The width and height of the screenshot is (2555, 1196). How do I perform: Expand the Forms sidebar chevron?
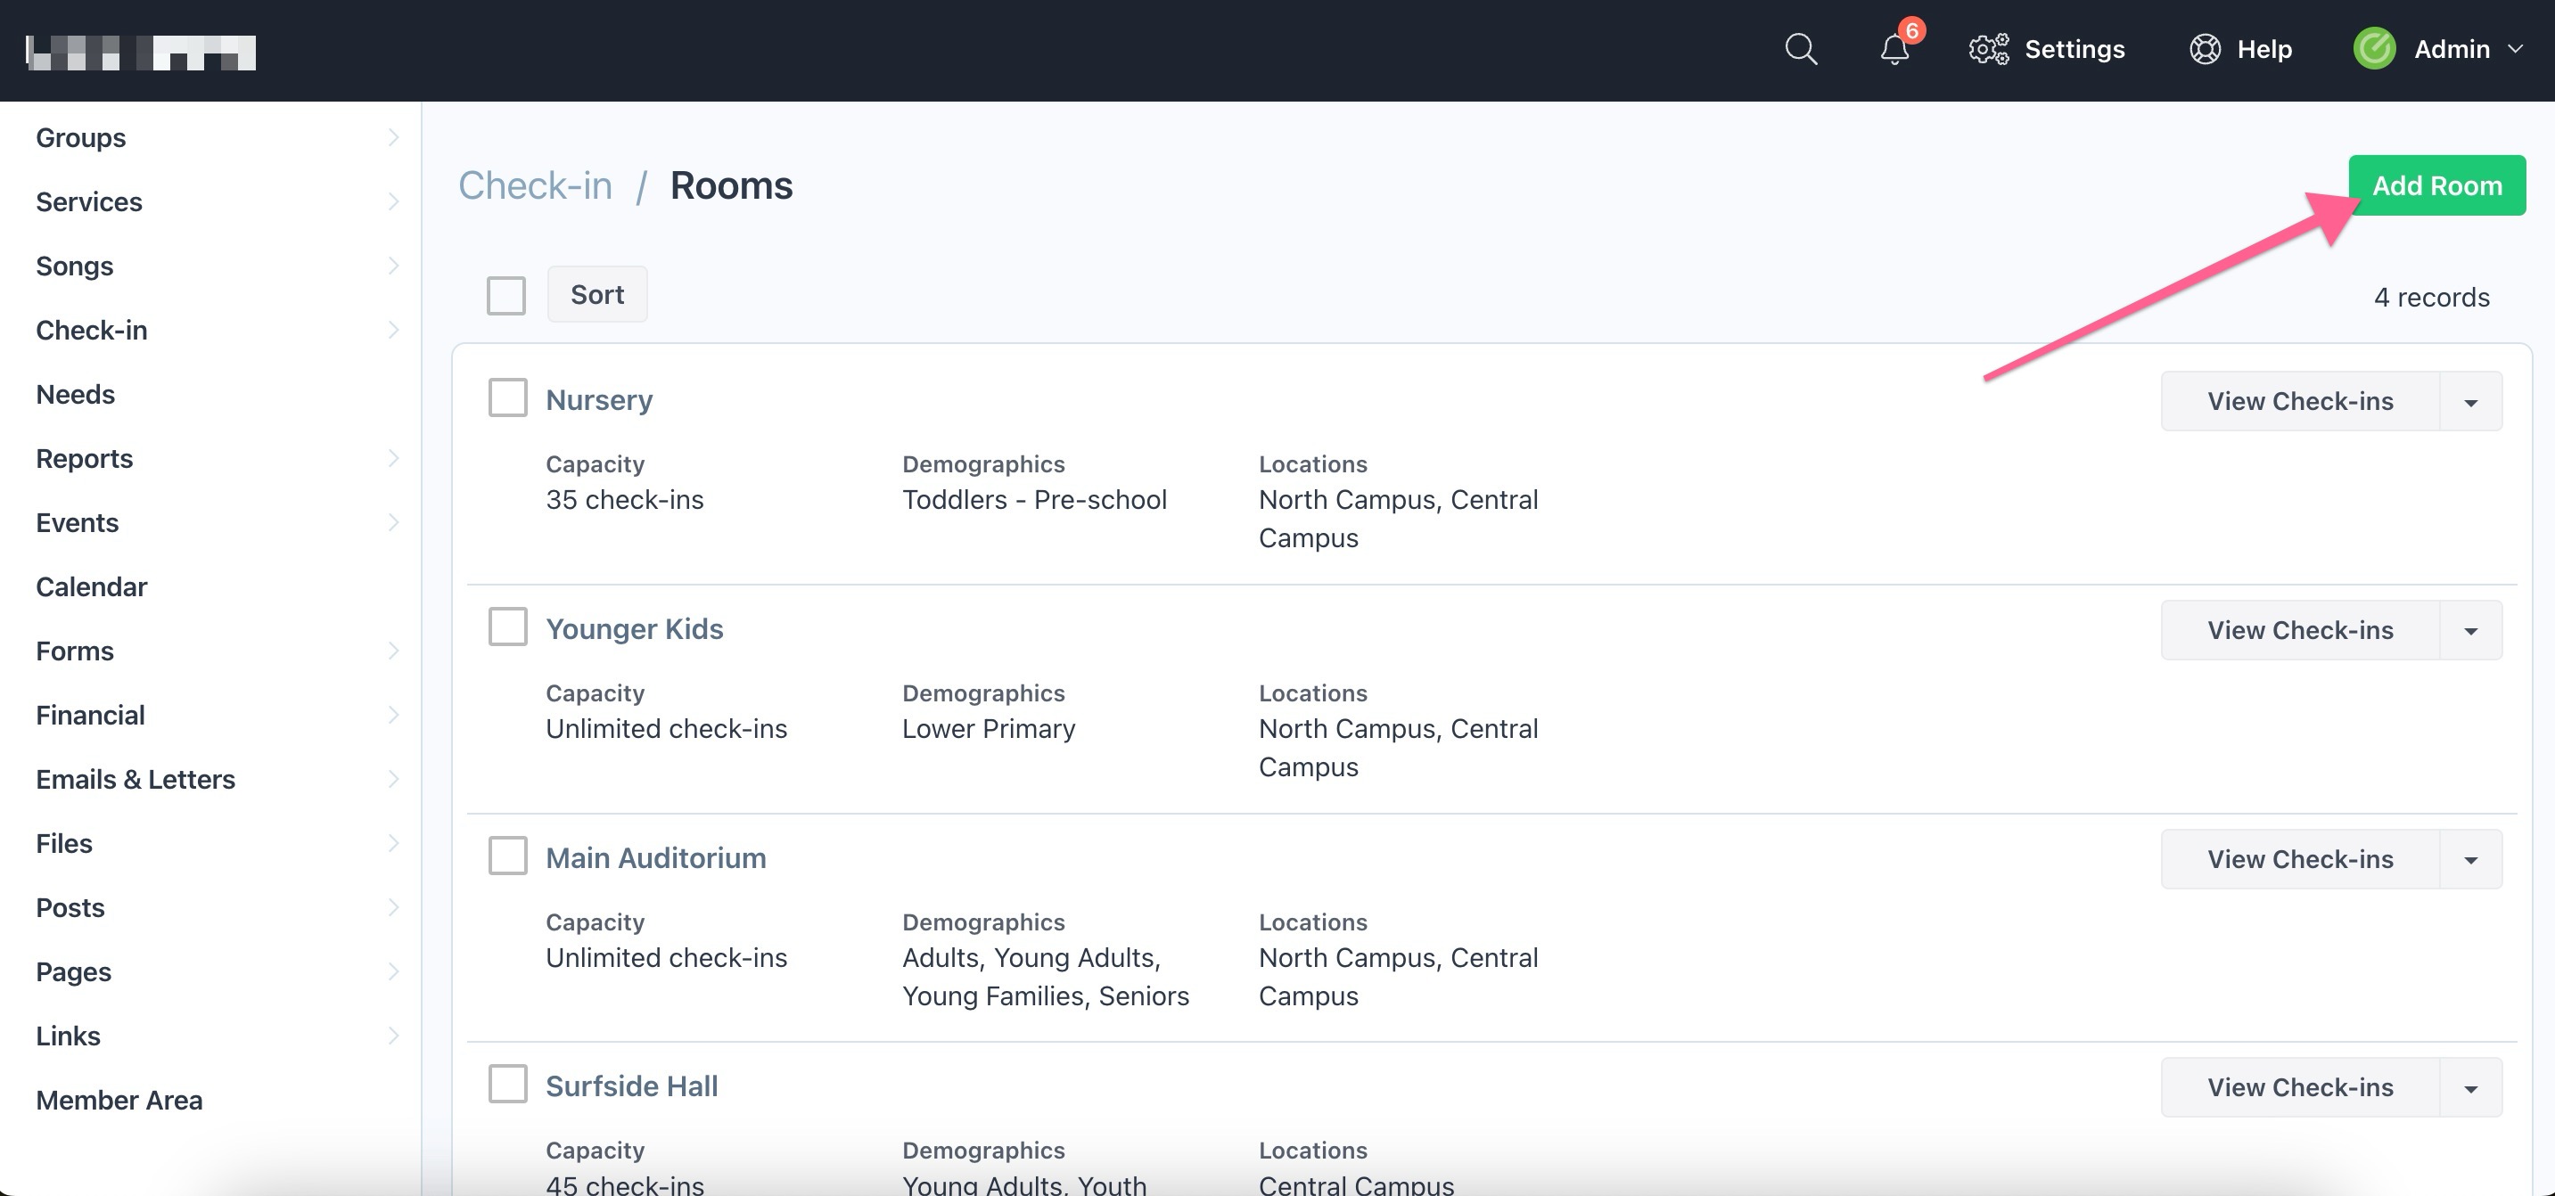[393, 651]
